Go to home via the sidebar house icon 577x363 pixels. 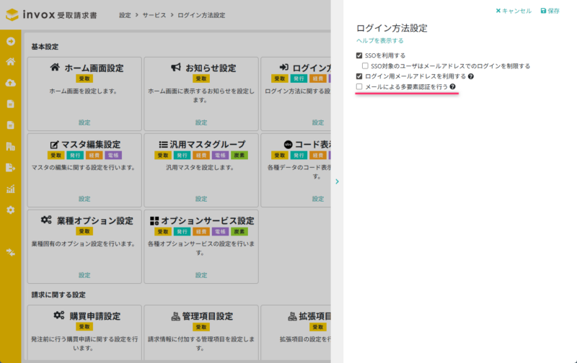(11, 62)
